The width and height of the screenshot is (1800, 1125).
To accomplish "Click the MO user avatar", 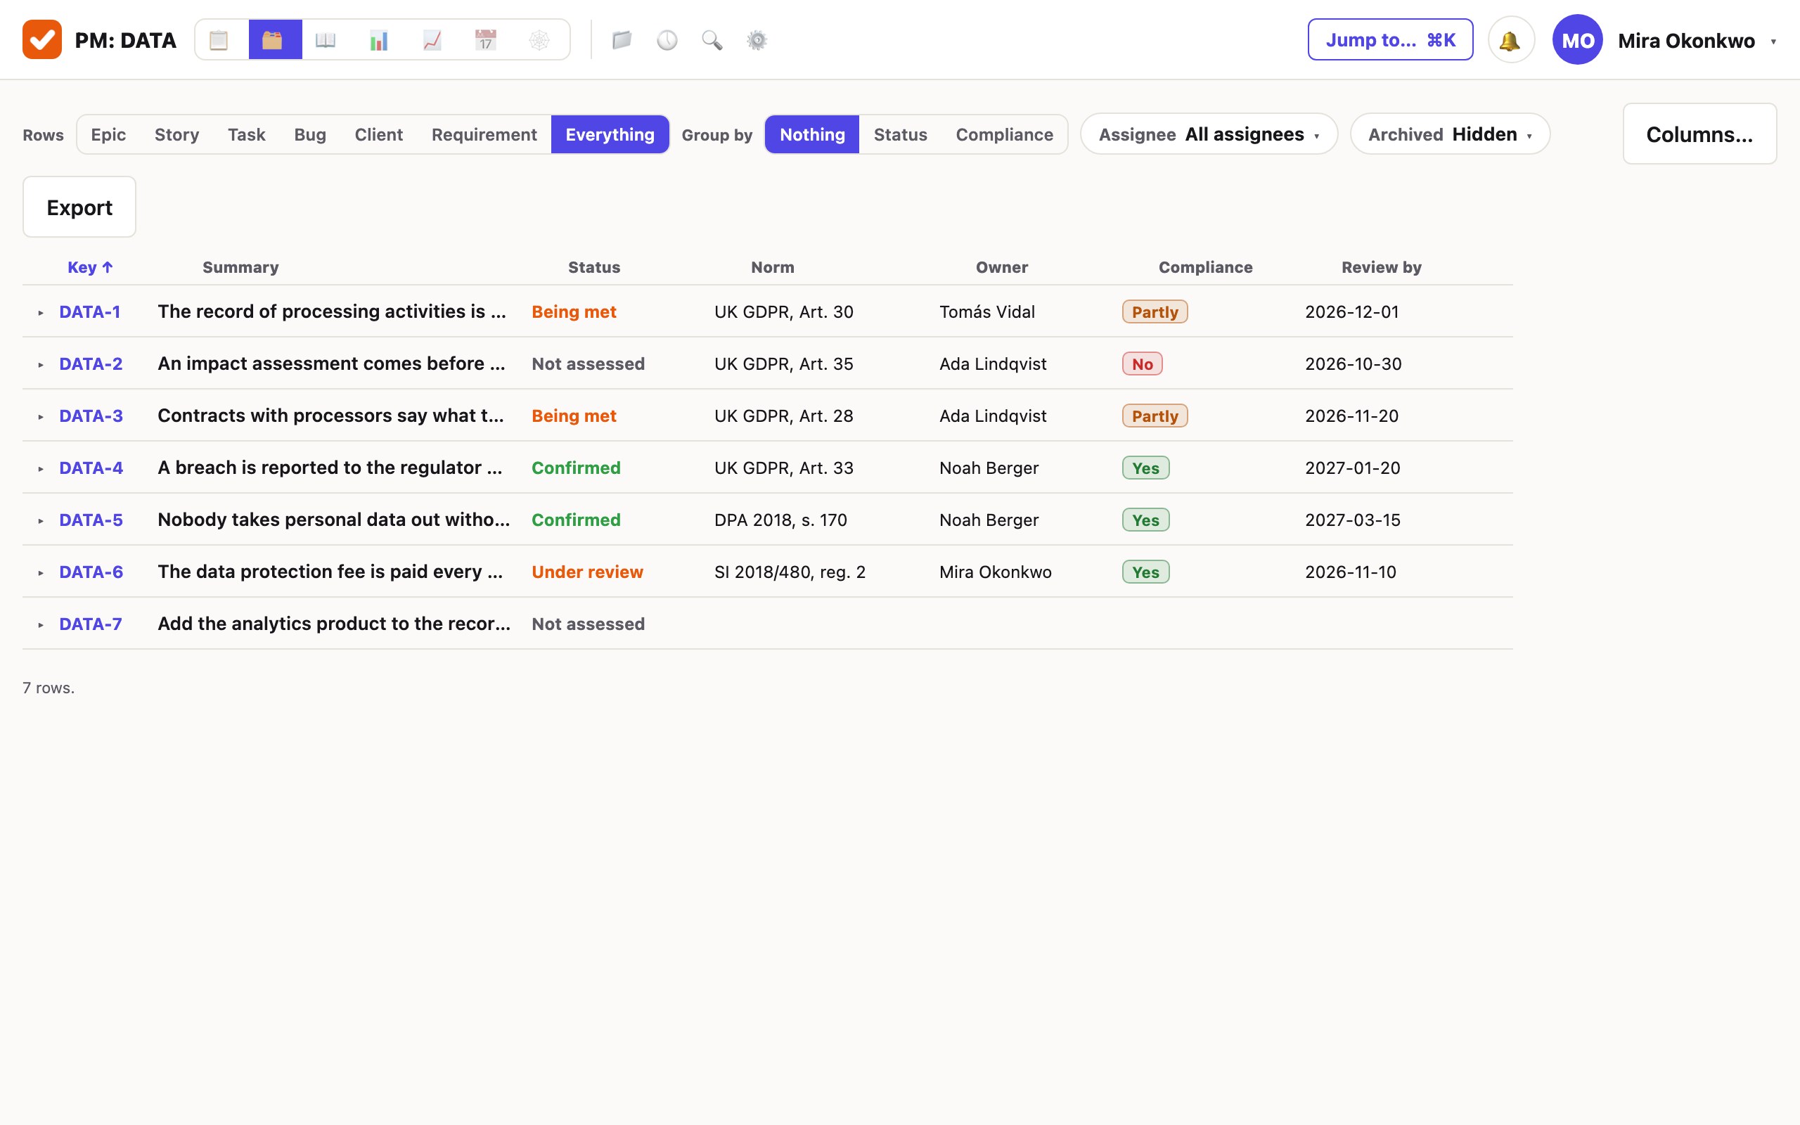I will coord(1577,40).
